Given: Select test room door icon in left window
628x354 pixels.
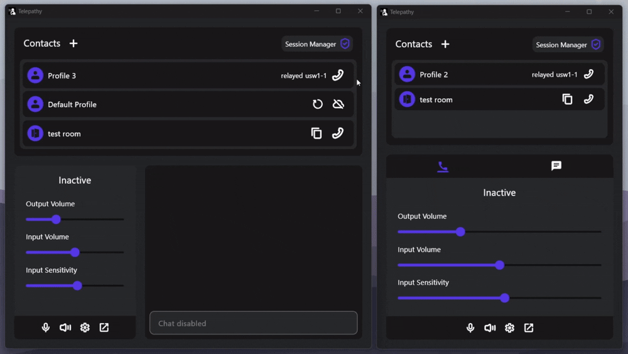Looking at the screenshot, I should pos(35,133).
